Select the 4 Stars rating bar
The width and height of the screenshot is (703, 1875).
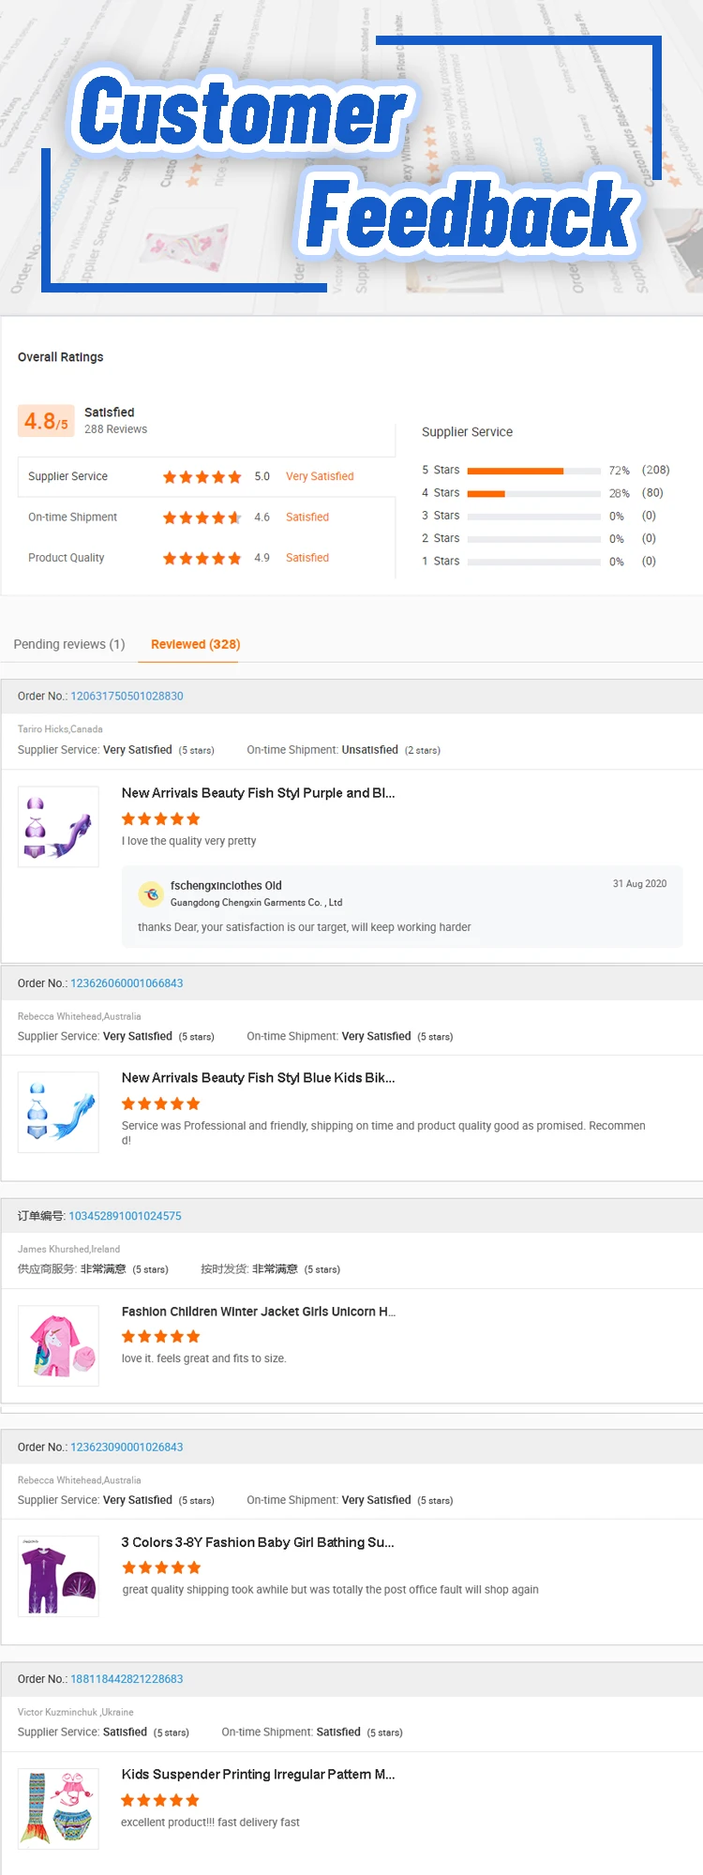click(x=533, y=493)
